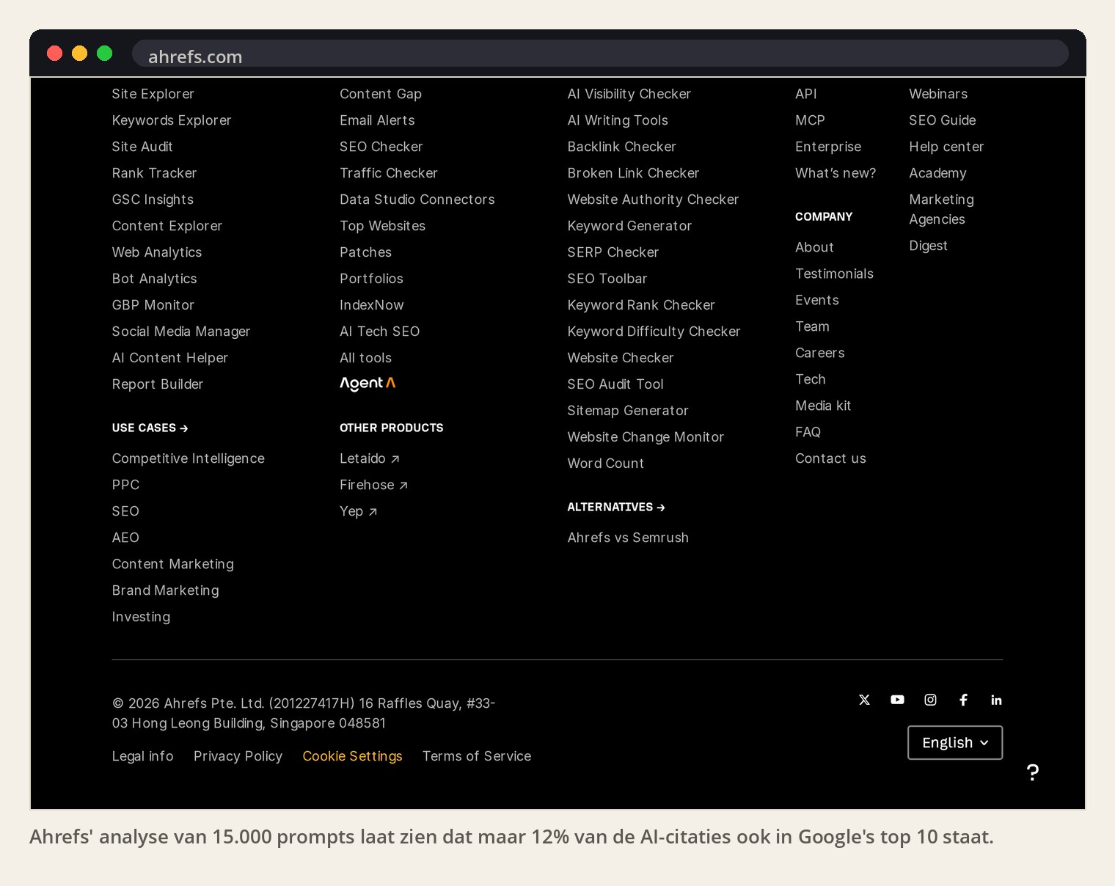Screen dimensions: 1115x886
Task: Open Traffic Checker link
Action: click(x=389, y=173)
